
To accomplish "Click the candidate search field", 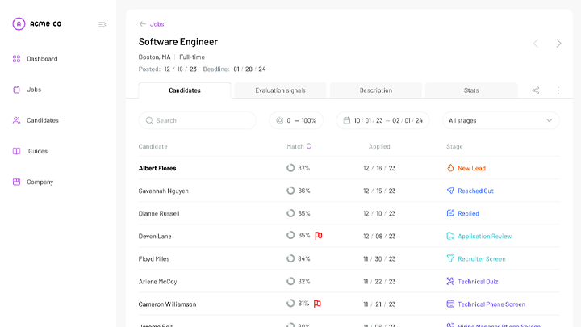I will pyautogui.click(x=198, y=120).
